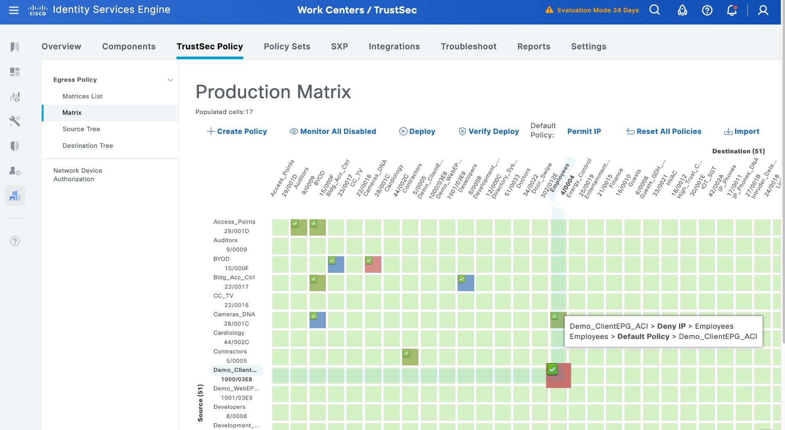This screenshot has height=430, width=785.
Task: Click the Work Centers icon in the sidebar
Action: click(15, 195)
